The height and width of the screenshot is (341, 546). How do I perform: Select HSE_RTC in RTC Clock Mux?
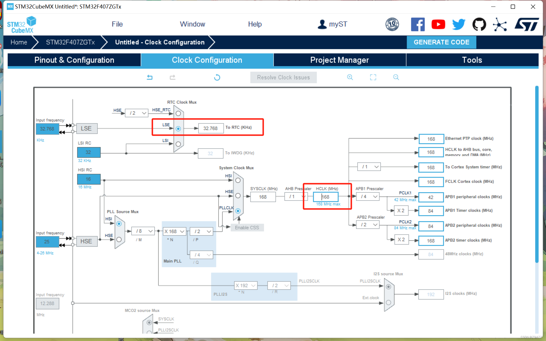[178, 113]
